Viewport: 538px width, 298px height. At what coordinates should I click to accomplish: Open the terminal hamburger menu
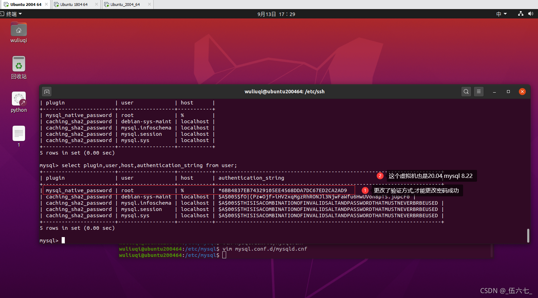tap(479, 92)
